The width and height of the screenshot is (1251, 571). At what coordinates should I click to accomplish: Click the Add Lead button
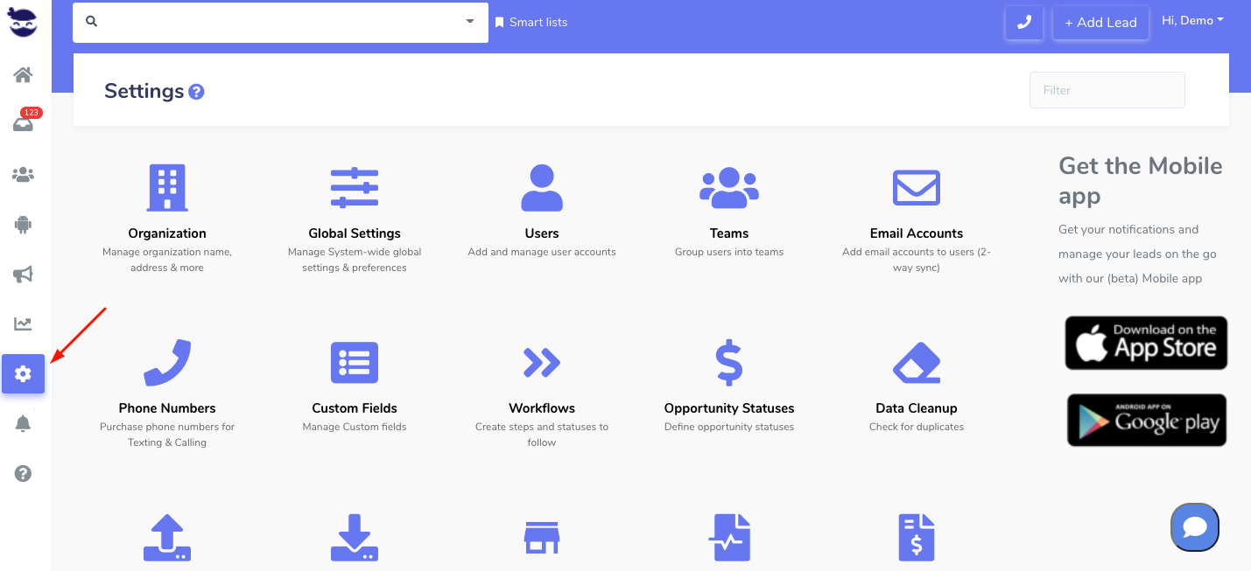point(1100,23)
